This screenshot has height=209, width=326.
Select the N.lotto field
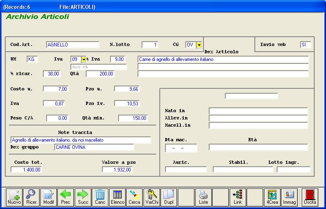click(x=150, y=45)
